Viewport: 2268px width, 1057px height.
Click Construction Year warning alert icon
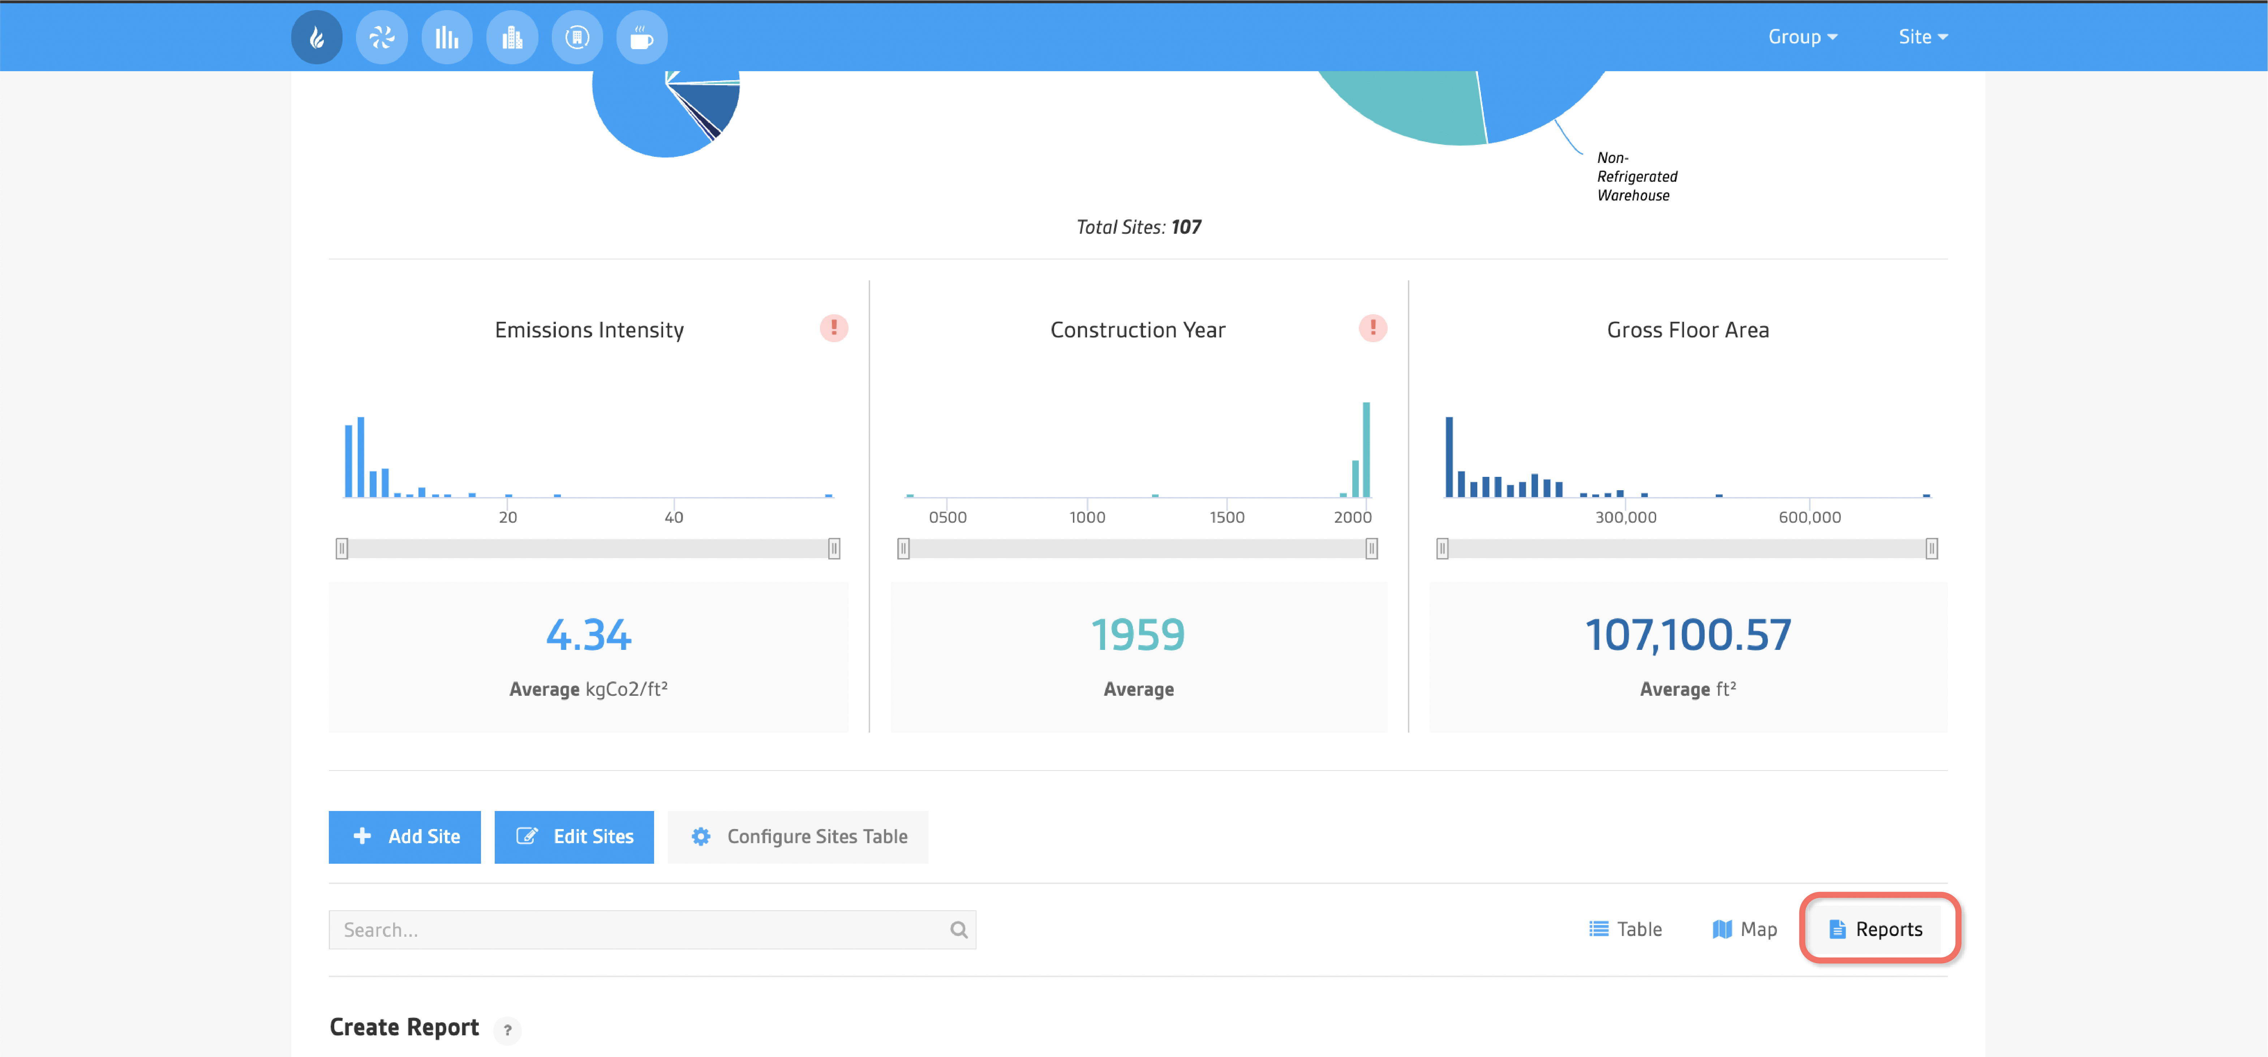pyautogui.click(x=1373, y=328)
